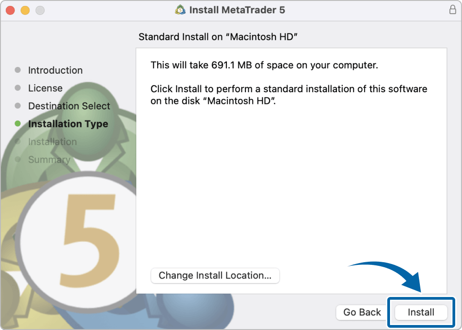The width and height of the screenshot is (462, 330).
Task: Click the green Installation Type step bullet
Action: [18, 123]
